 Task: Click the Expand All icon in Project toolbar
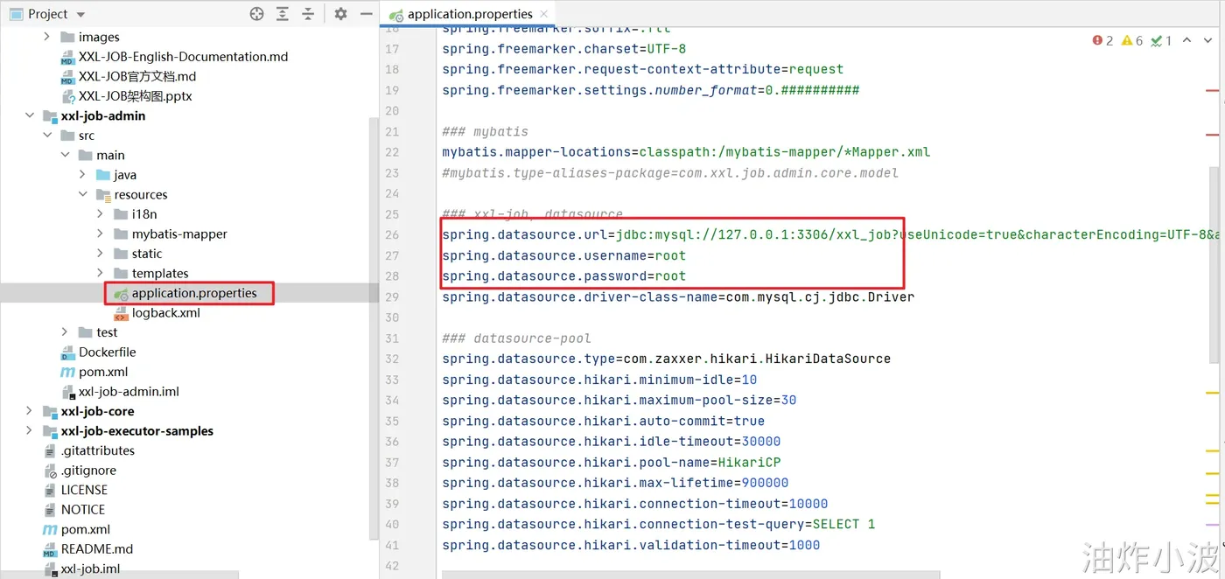[283, 14]
